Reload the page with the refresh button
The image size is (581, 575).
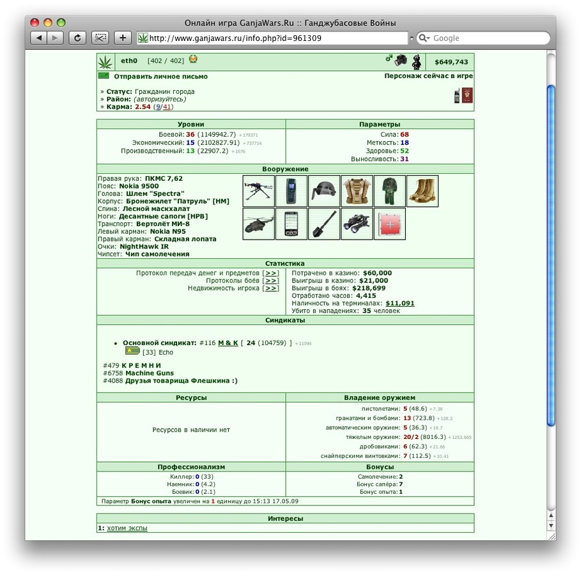[77, 38]
